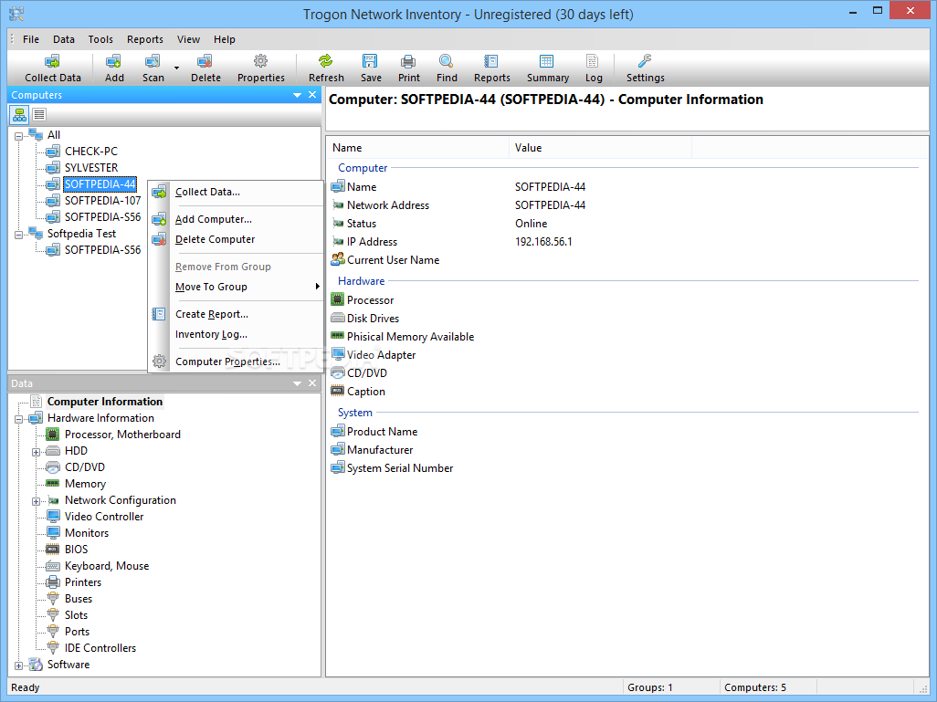
Task: Select Video Controller in Data tree
Action: (x=105, y=517)
